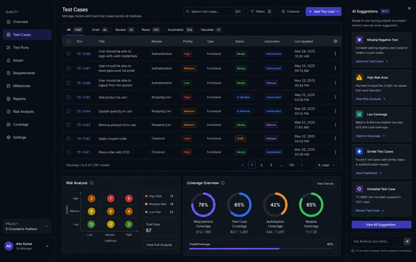Select checkbox for TC-1243 row
416x262 pixels.
[x=69, y=125]
